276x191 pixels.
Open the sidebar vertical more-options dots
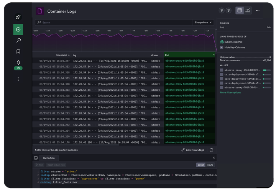point(18,79)
